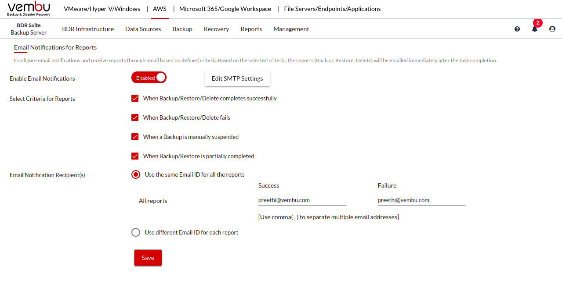Click the 'Email Notifications for Reports' heading
The width and height of the screenshot is (562, 288).
(55, 47)
